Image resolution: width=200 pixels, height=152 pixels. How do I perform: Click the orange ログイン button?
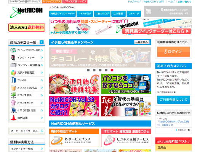point(173,52)
